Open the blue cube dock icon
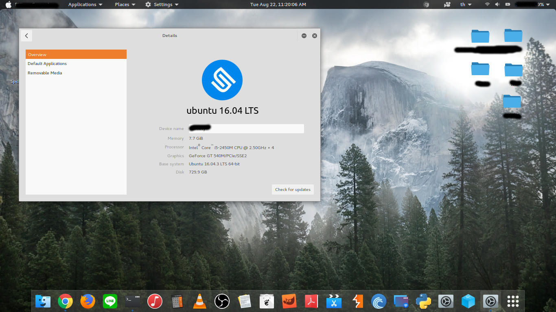This screenshot has width=556, height=312. click(x=468, y=301)
